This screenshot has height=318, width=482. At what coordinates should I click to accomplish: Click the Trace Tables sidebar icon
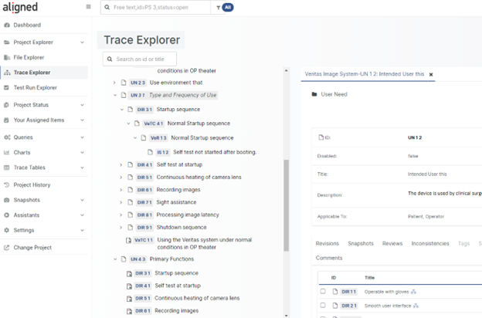click(x=7, y=167)
